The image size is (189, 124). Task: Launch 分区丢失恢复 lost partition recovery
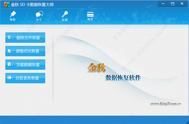(x=25, y=78)
